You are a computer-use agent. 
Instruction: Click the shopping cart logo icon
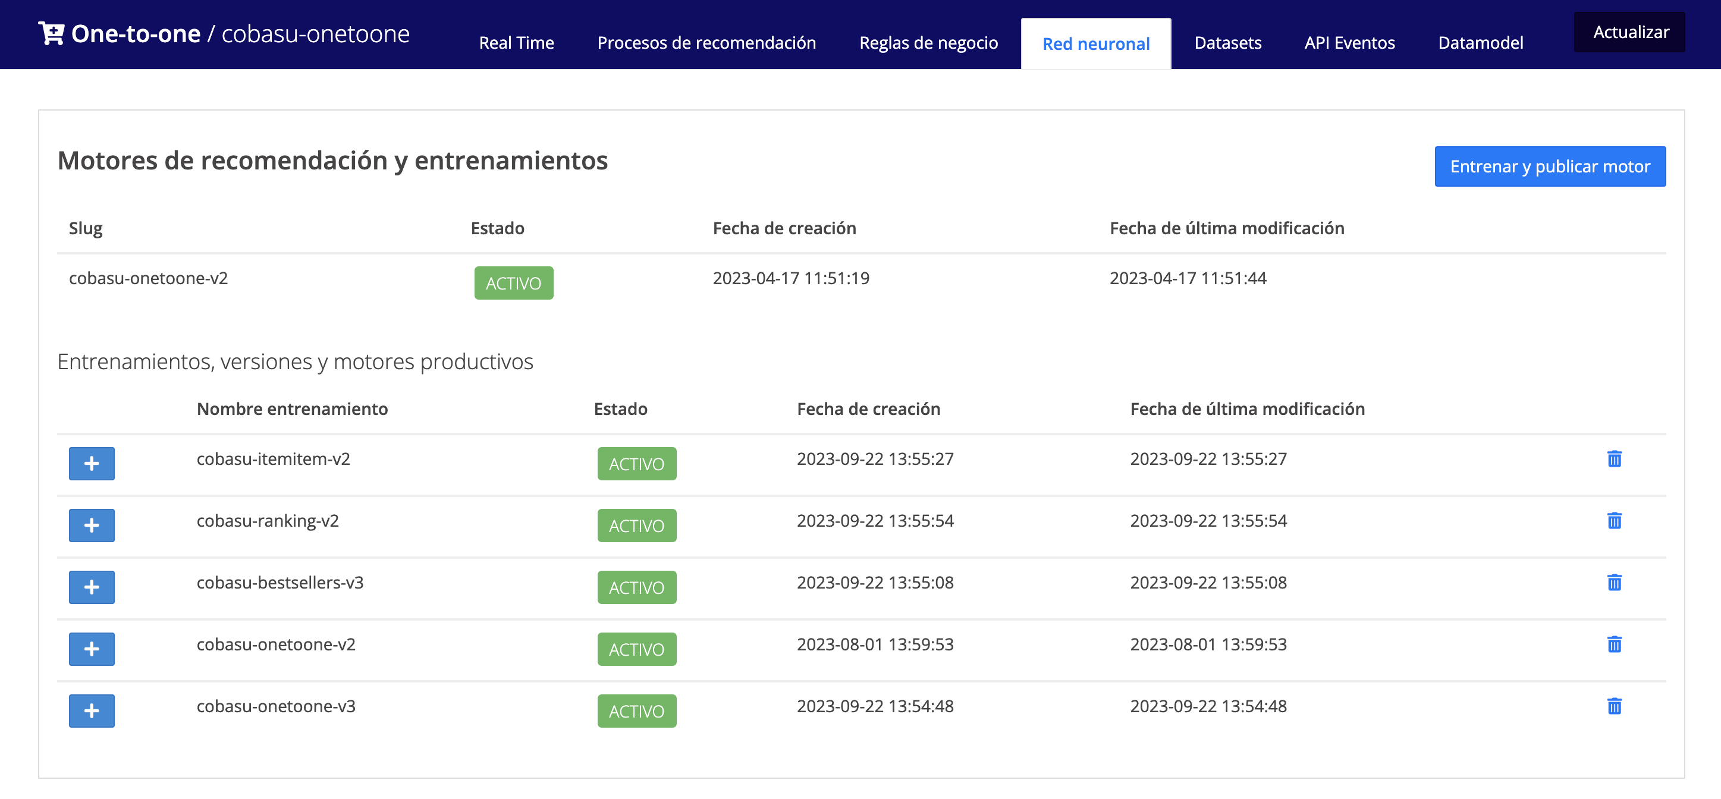51,33
